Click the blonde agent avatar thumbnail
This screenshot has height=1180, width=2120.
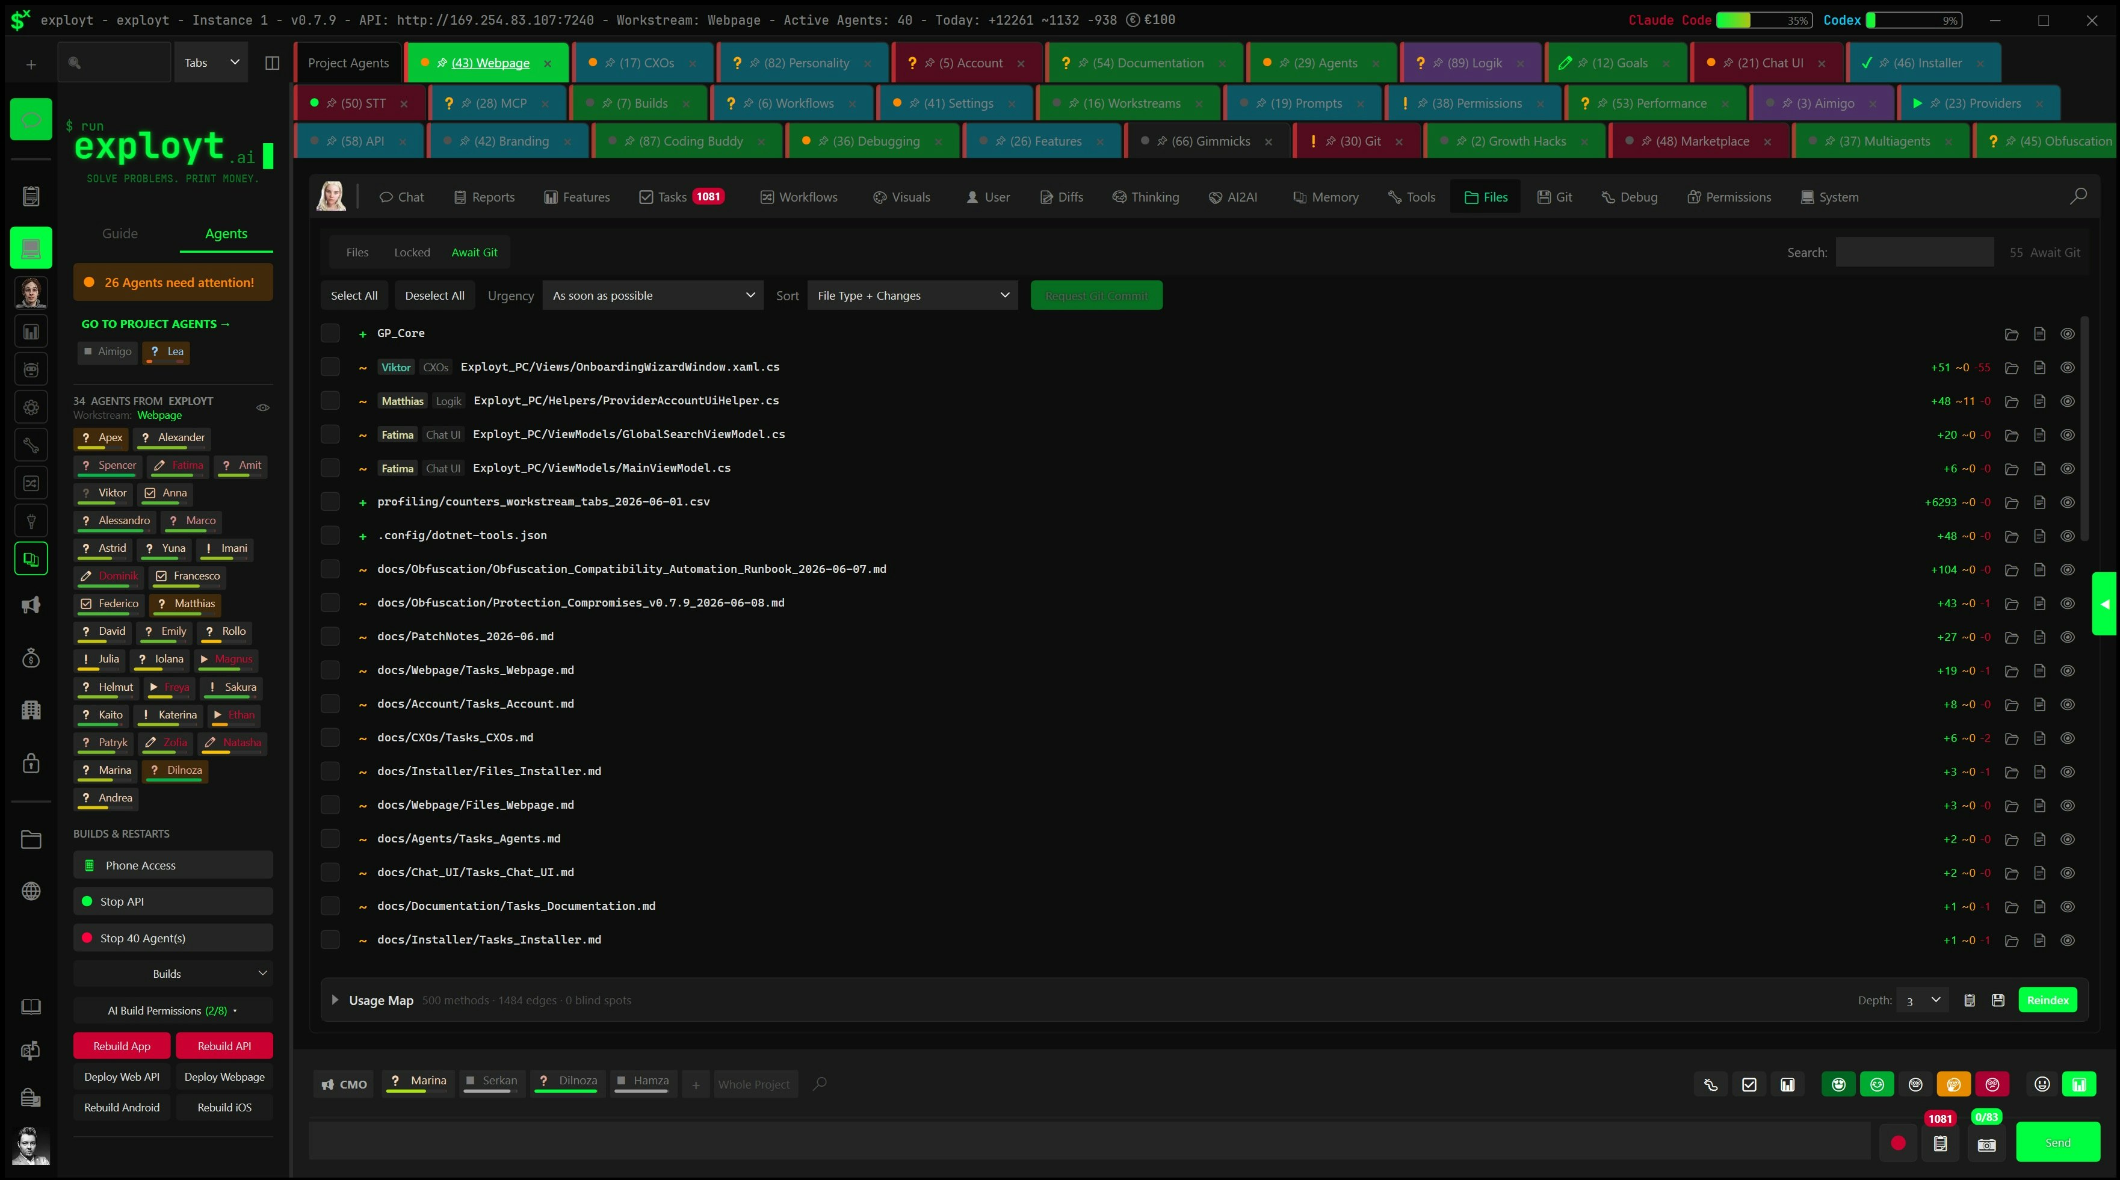(332, 197)
